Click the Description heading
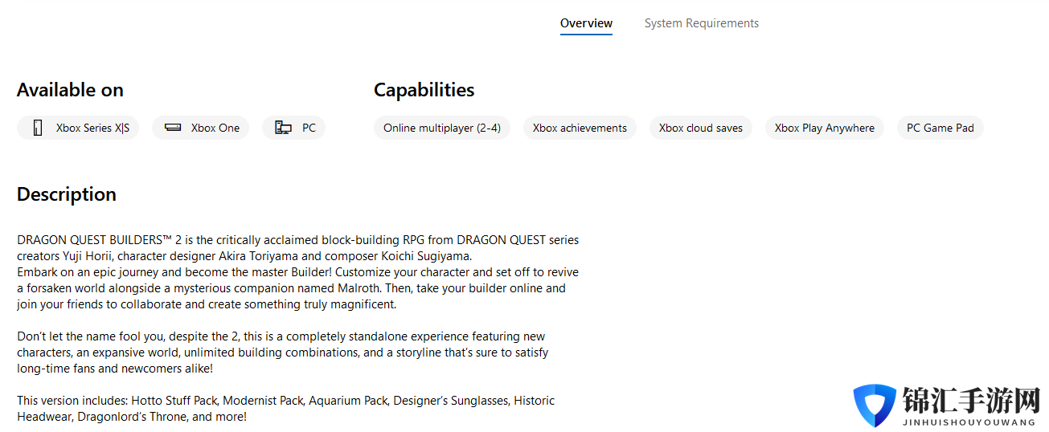 pyautogui.click(x=67, y=194)
